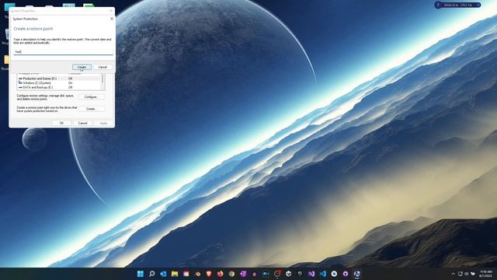Click Create... button in System Properties window
The width and height of the screenshot is (497, 280).
click(x=92, y=109)
